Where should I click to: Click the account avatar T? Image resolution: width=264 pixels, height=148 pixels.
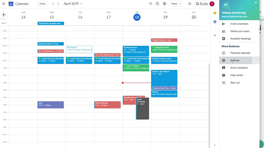click(x=212, y=4)
